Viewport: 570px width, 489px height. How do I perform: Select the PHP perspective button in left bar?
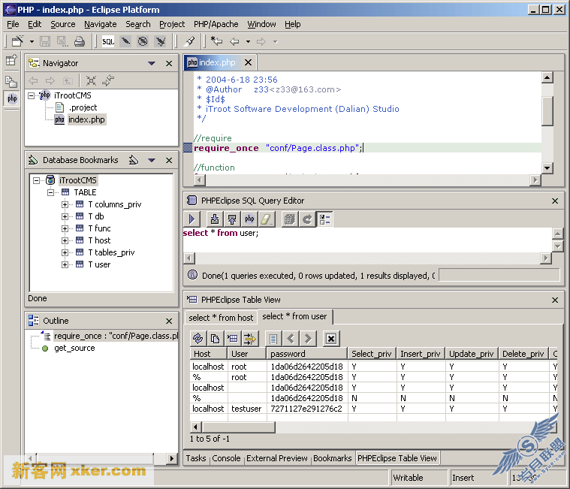12,98
